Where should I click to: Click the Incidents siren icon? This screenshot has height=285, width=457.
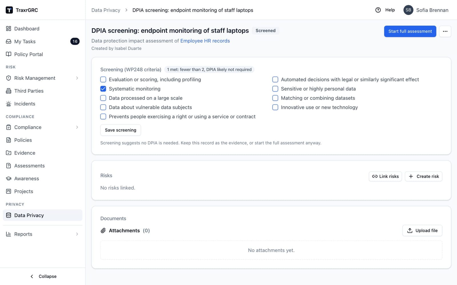point(9,104)
